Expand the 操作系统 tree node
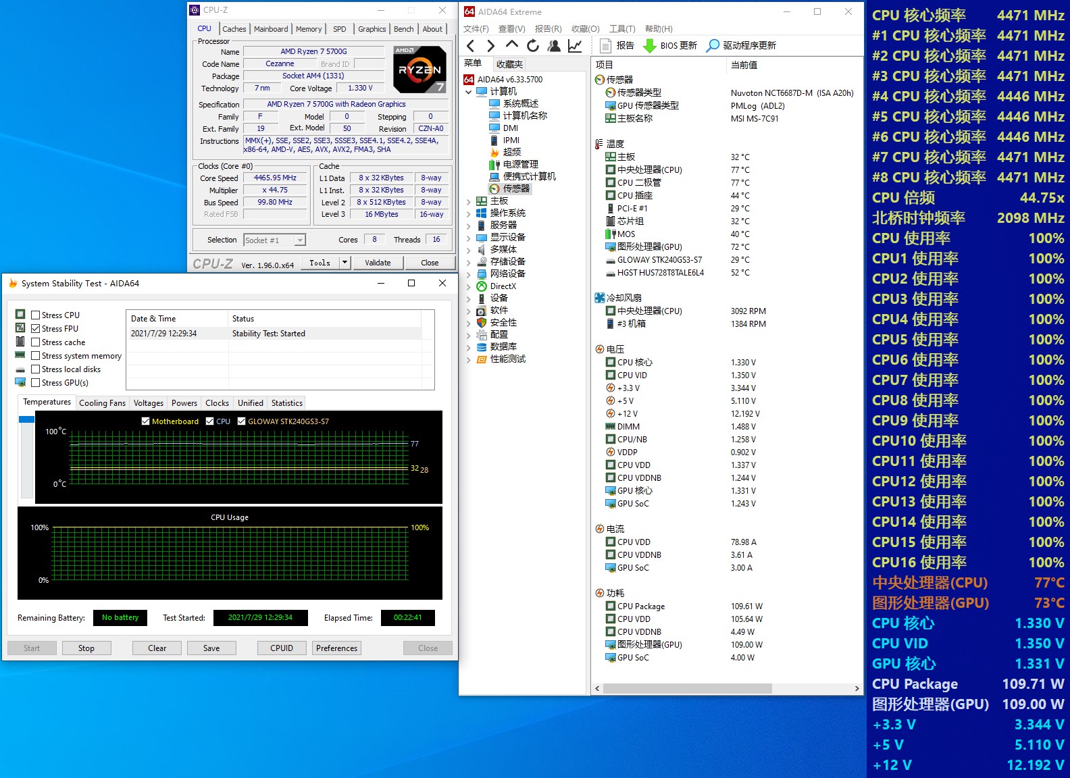The width and height of the screenshot is (1070, 778). click(x=469, y=213)
